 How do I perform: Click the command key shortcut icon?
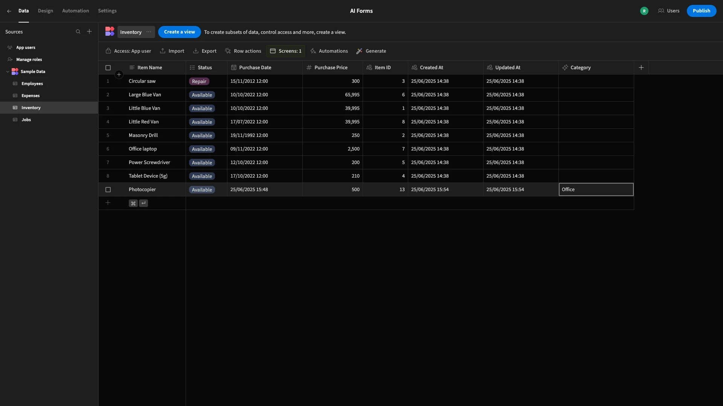point(133,203)
